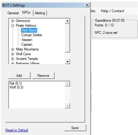
Task: Click the NPC tree scroll-down arrow
Action: click(68, 62)
